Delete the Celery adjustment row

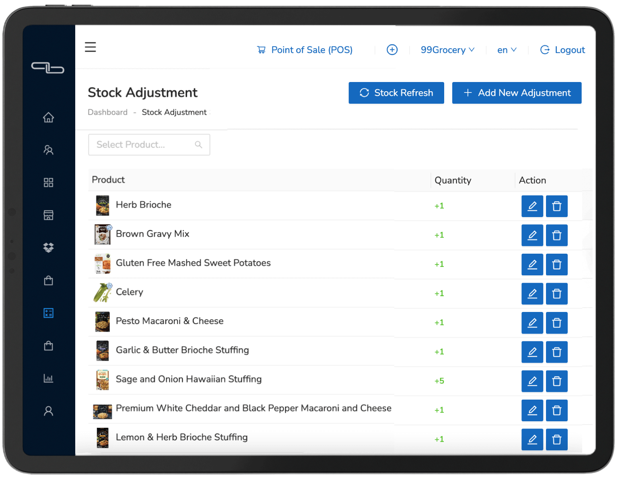coord(556,293)
